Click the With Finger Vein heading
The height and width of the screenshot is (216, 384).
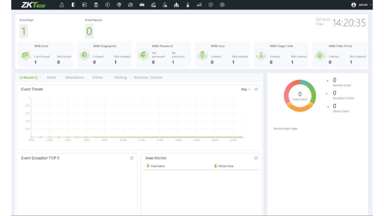coord(281,46)
